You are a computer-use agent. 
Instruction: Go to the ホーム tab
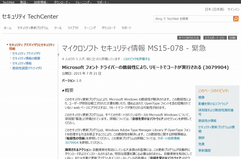(8, 28)
